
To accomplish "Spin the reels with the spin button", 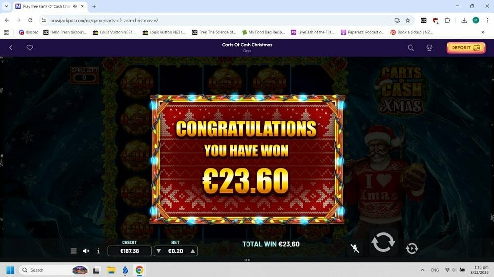I will click(383, 242).
